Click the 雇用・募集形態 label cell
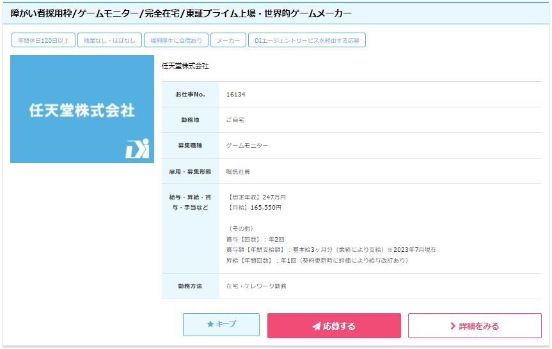 pyautogui.click(x=191, y=171)
